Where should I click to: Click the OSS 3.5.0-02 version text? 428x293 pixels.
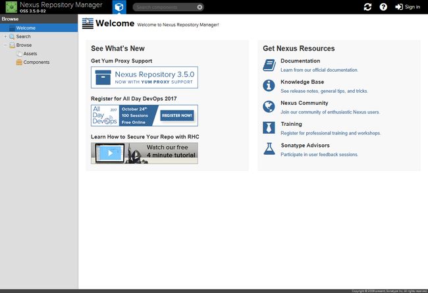[33, 11]
